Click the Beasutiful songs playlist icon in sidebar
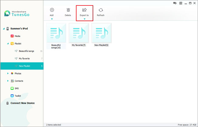Screen dimensions: 198x127 pyautogui.click(x=16, y=51)
